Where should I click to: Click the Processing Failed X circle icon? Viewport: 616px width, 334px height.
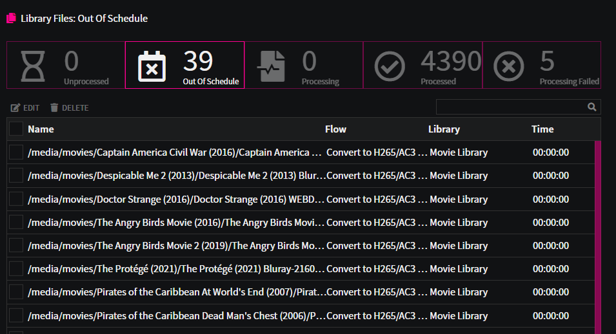point(508,67)
